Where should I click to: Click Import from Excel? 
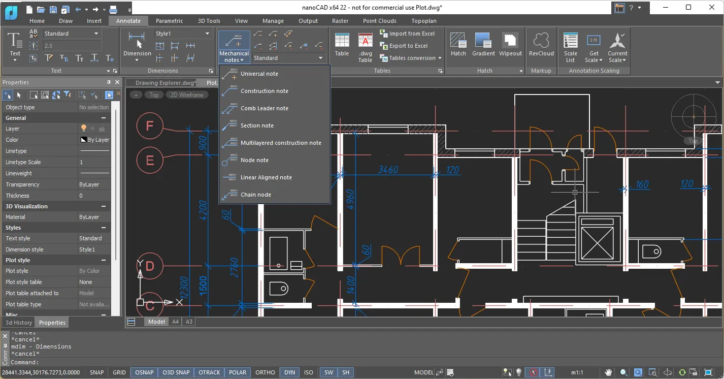tap(410, 34)
